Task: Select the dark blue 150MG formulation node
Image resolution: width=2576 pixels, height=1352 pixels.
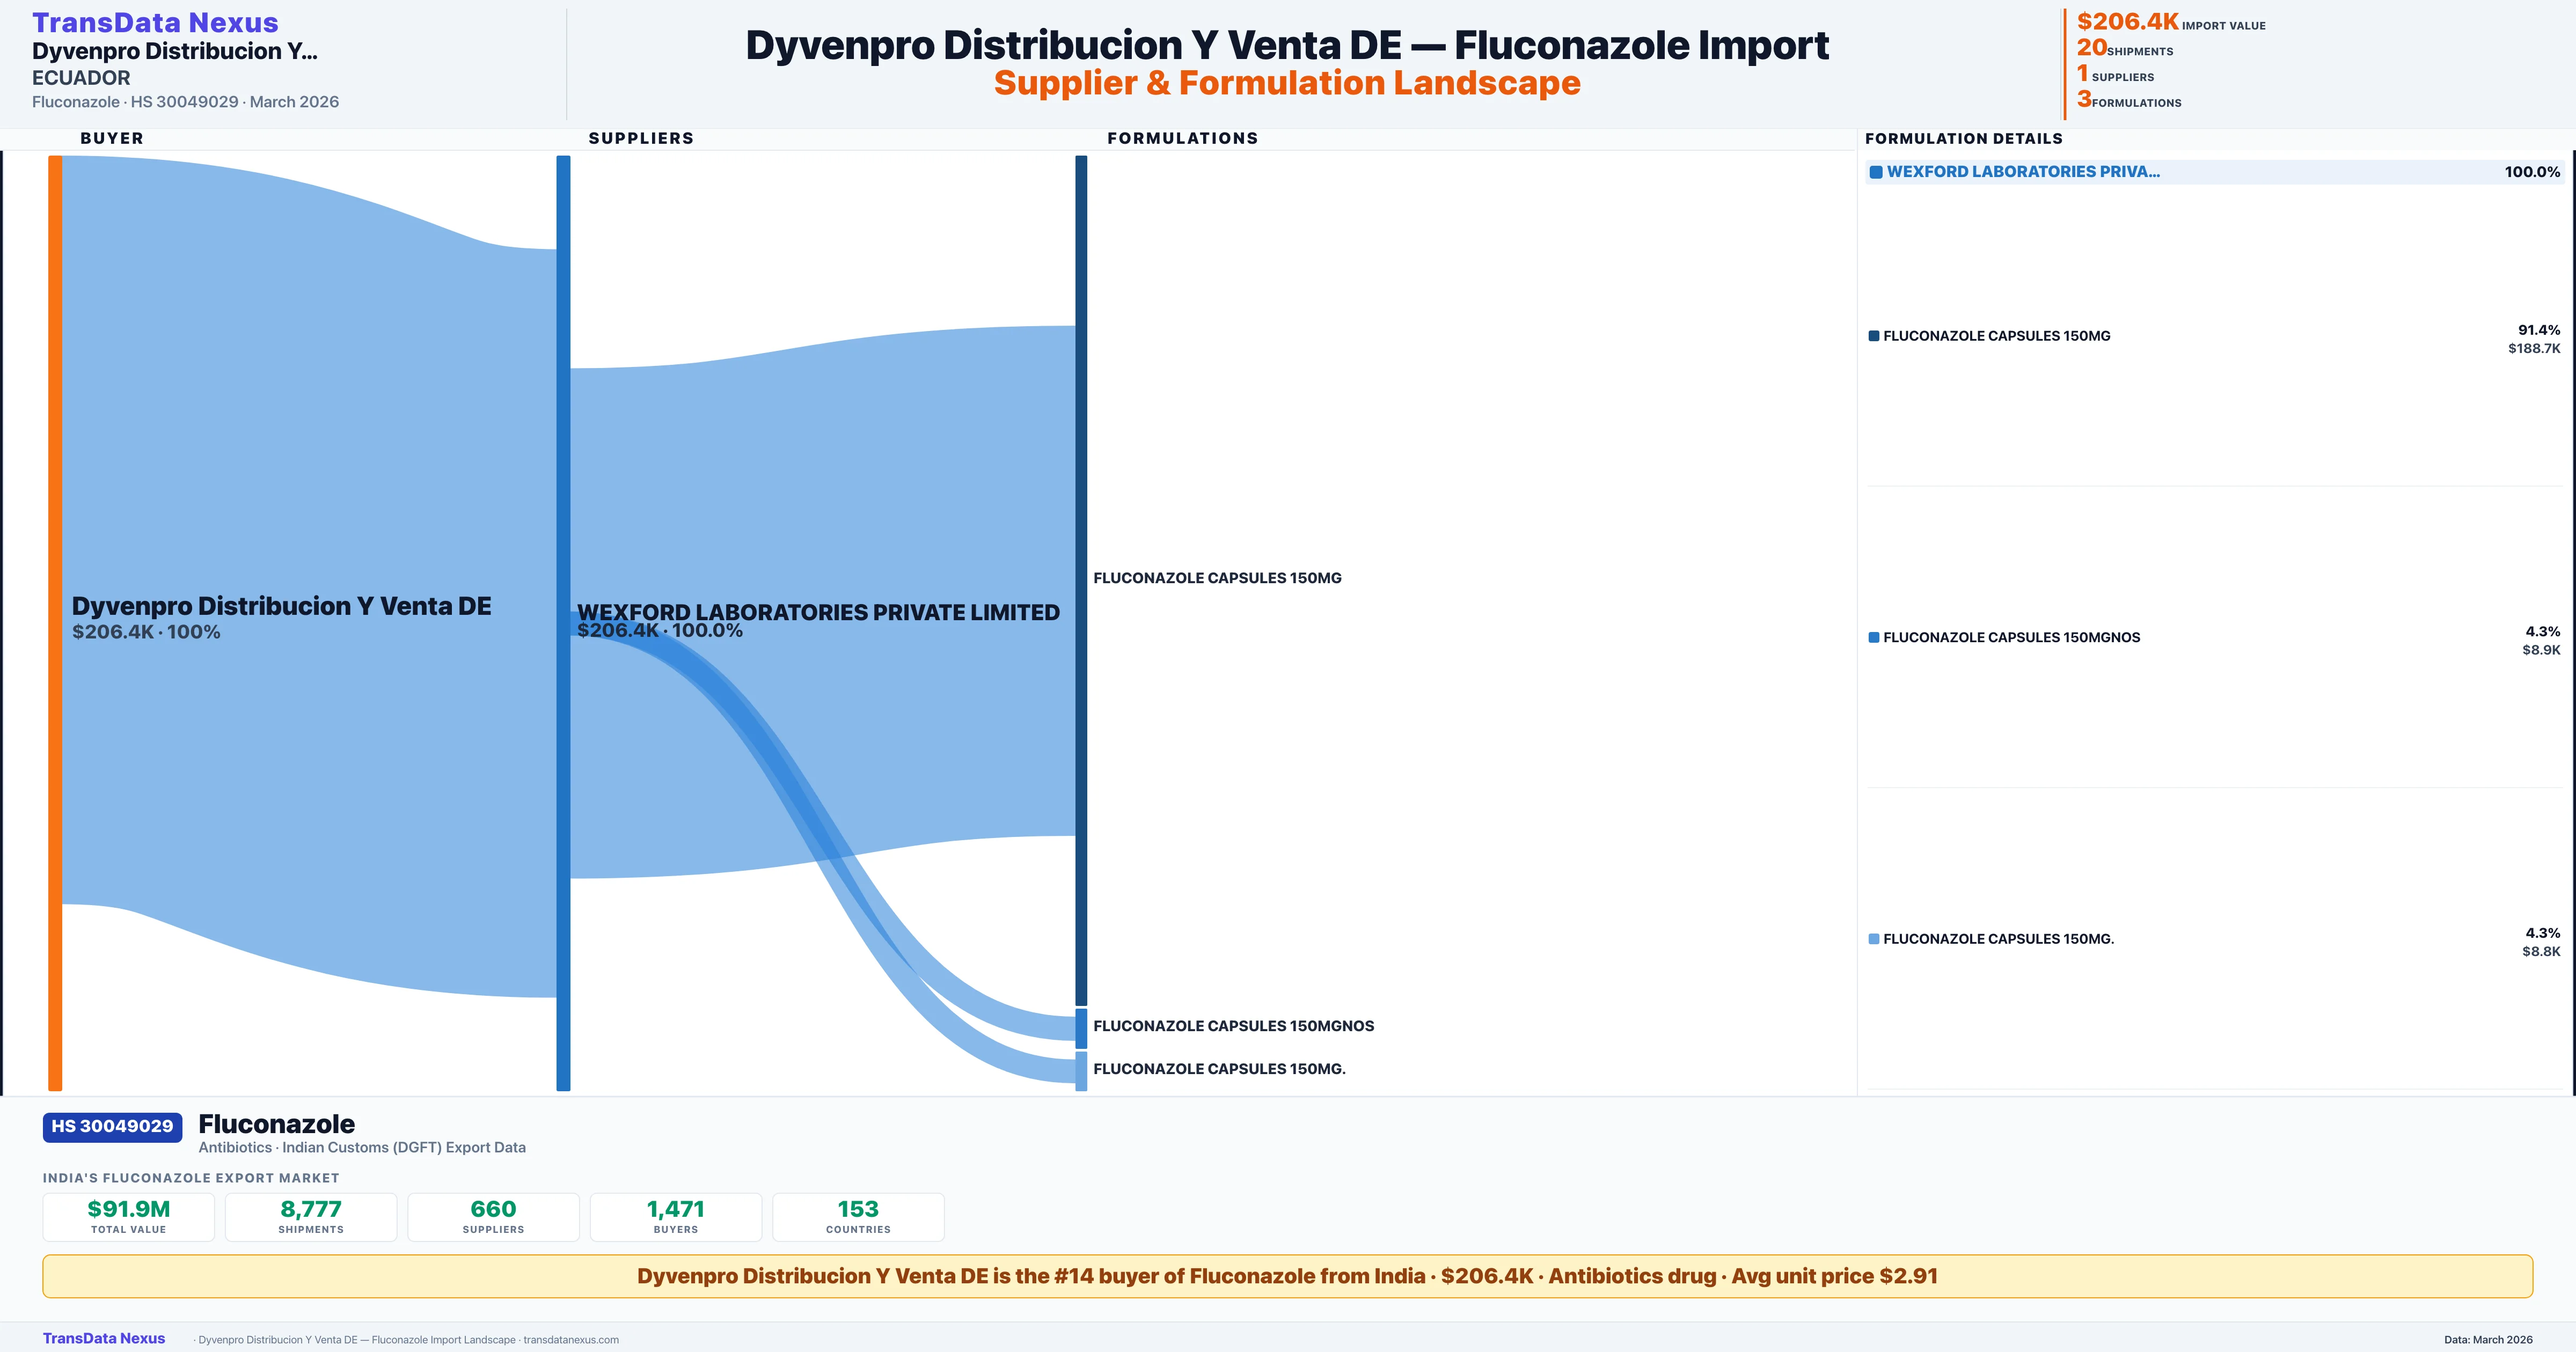Action: pyautogui.click(x=1081, y=580)
